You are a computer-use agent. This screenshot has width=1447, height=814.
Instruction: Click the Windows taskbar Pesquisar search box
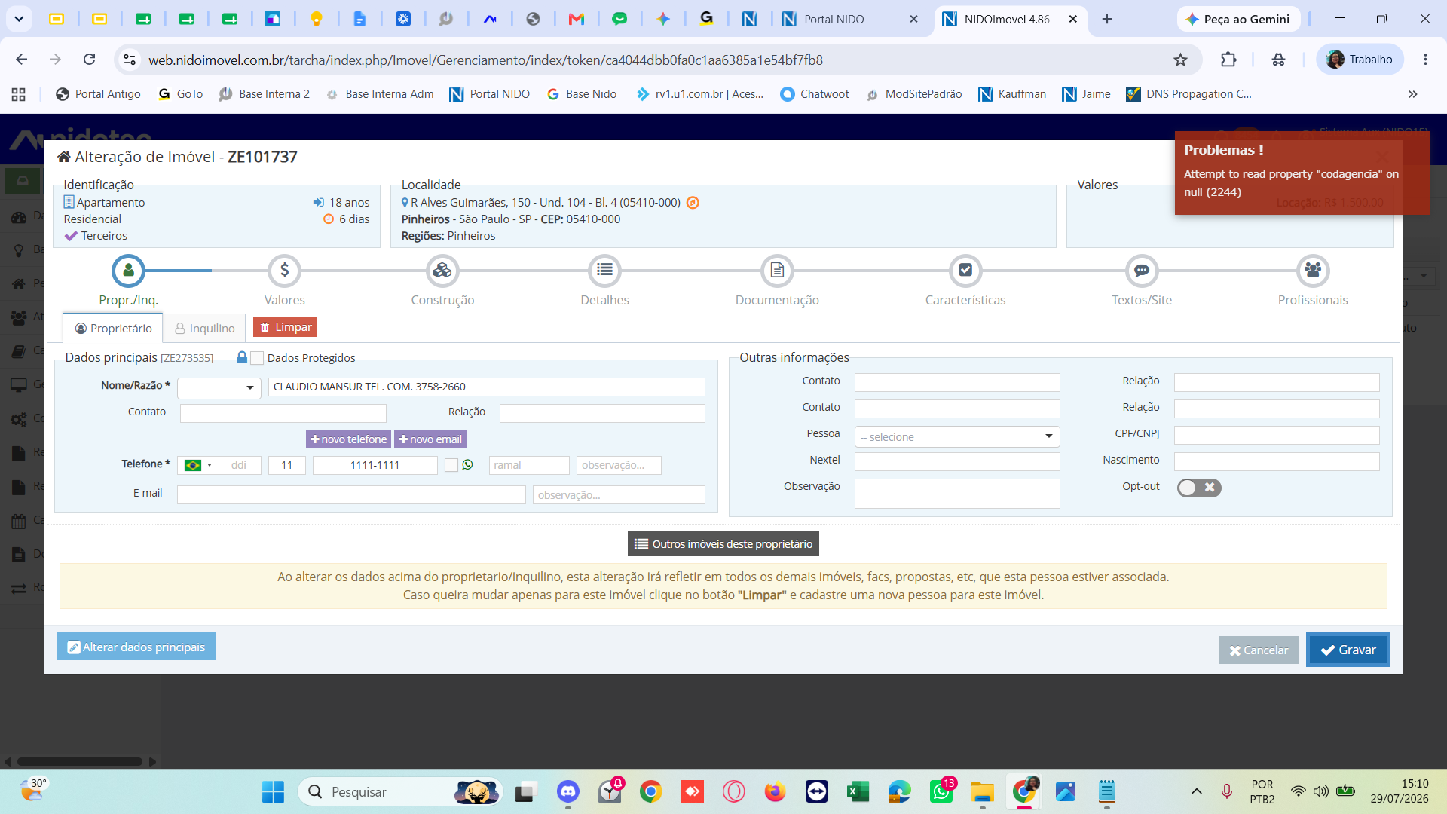point(399,791)
